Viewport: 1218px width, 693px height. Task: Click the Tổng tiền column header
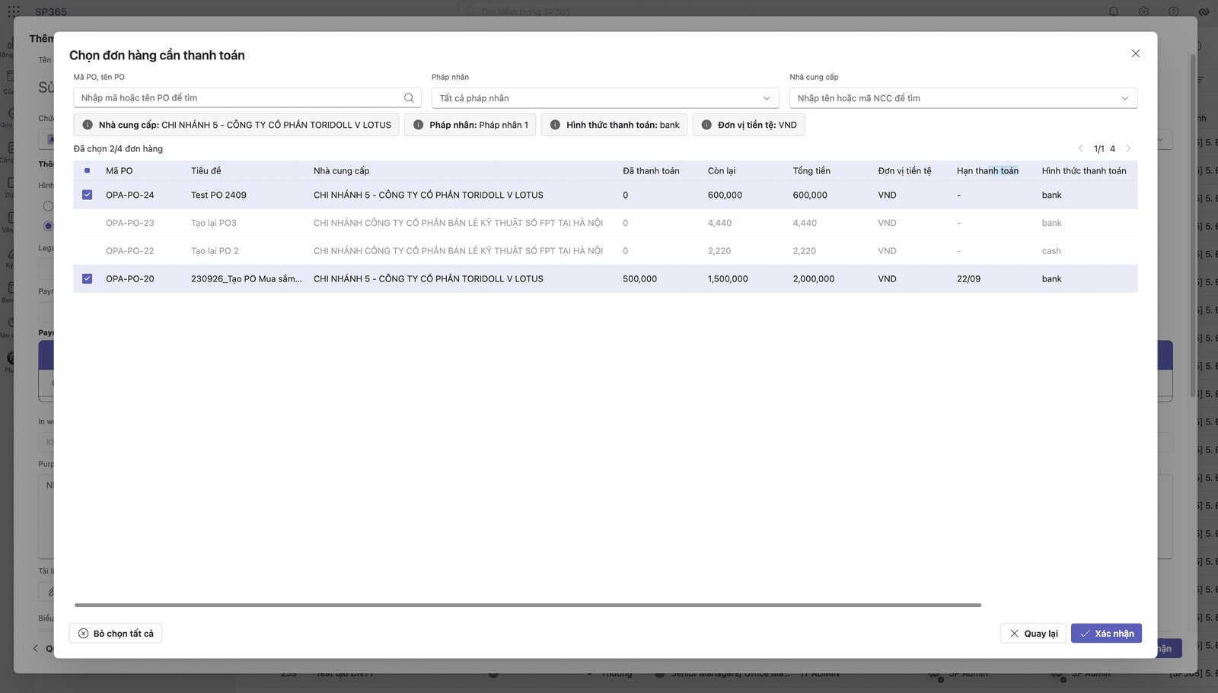tap(812, 171)
